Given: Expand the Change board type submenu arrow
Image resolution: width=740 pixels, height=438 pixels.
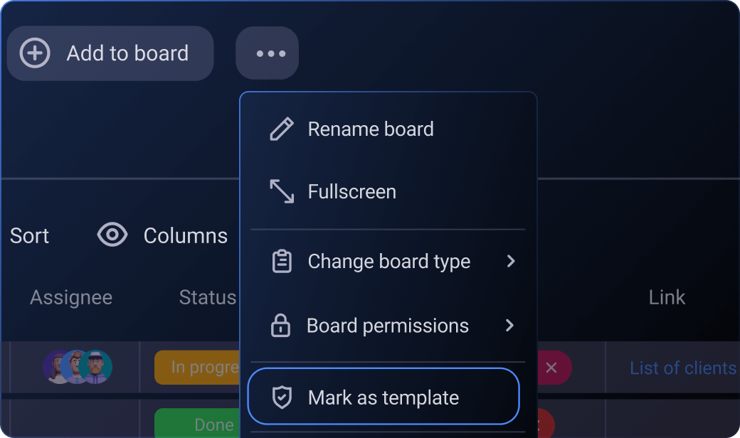Looking at the screenshot, I should point(510,262).
